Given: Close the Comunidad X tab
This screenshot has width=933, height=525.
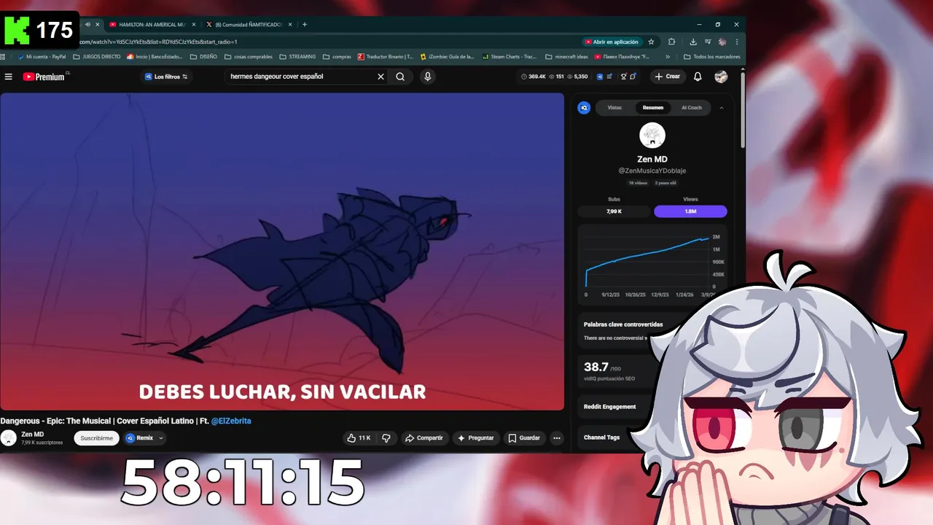Looking at the screenshot, I should pos(292,24).
